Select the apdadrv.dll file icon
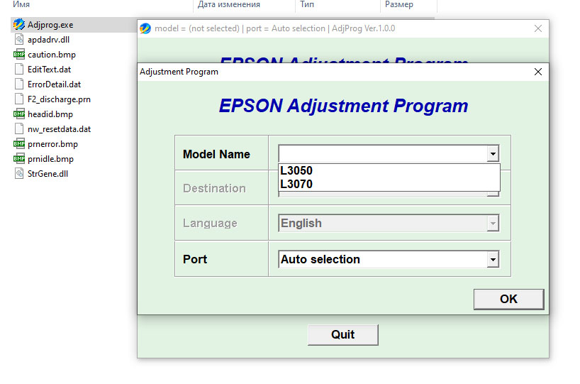This screenshot has width=580, height=384. point(20,40)
